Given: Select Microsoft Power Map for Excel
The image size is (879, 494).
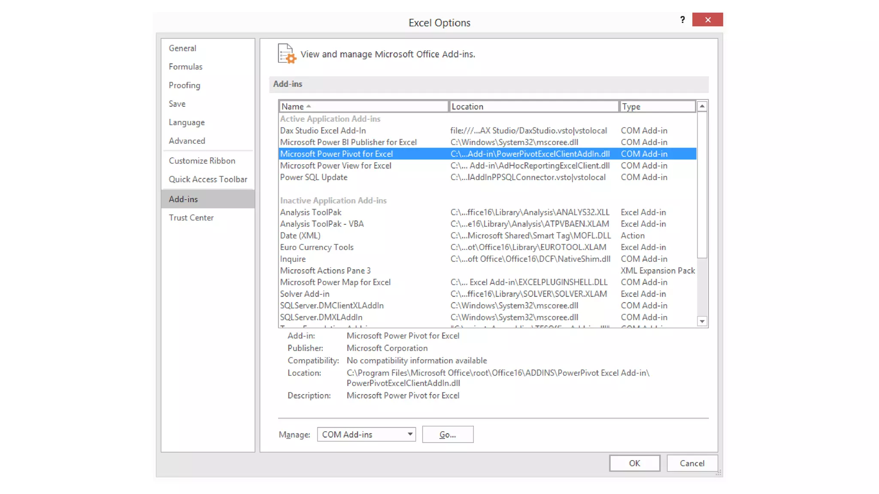Looking at the screenshot, I should click(x=487, y=282).
